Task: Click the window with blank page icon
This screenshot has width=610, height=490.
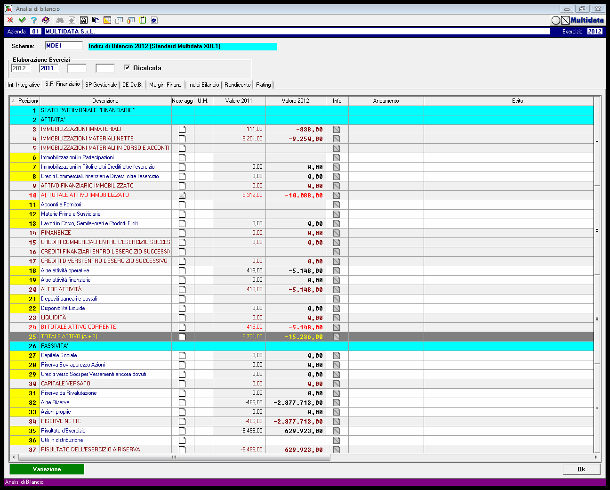Action: point(119,20)
